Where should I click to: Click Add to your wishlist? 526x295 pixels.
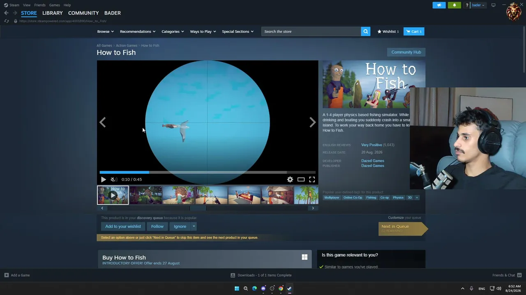[x=123, y=227]
